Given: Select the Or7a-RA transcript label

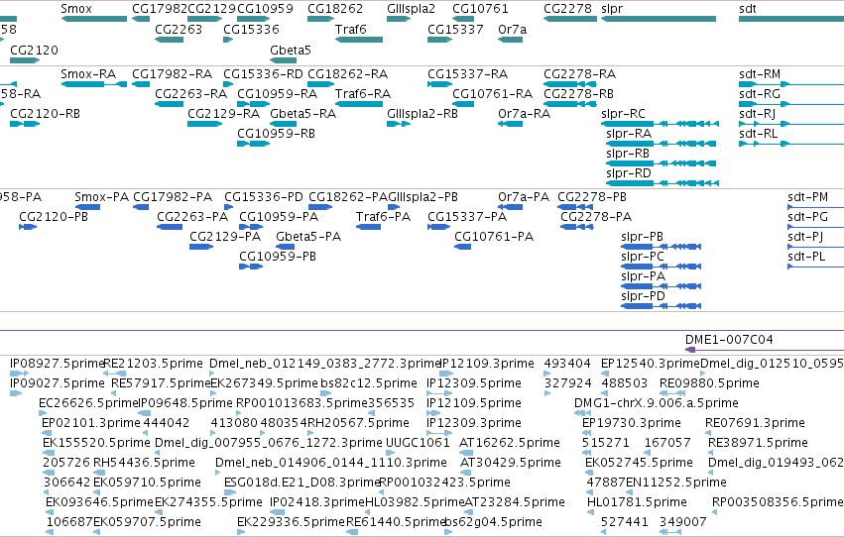Looking at the screenshot, I should [525, 113].
